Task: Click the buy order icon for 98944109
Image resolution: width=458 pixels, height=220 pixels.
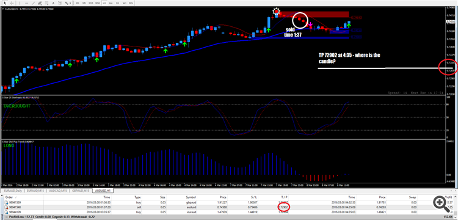Action: (x=7, y=211)
